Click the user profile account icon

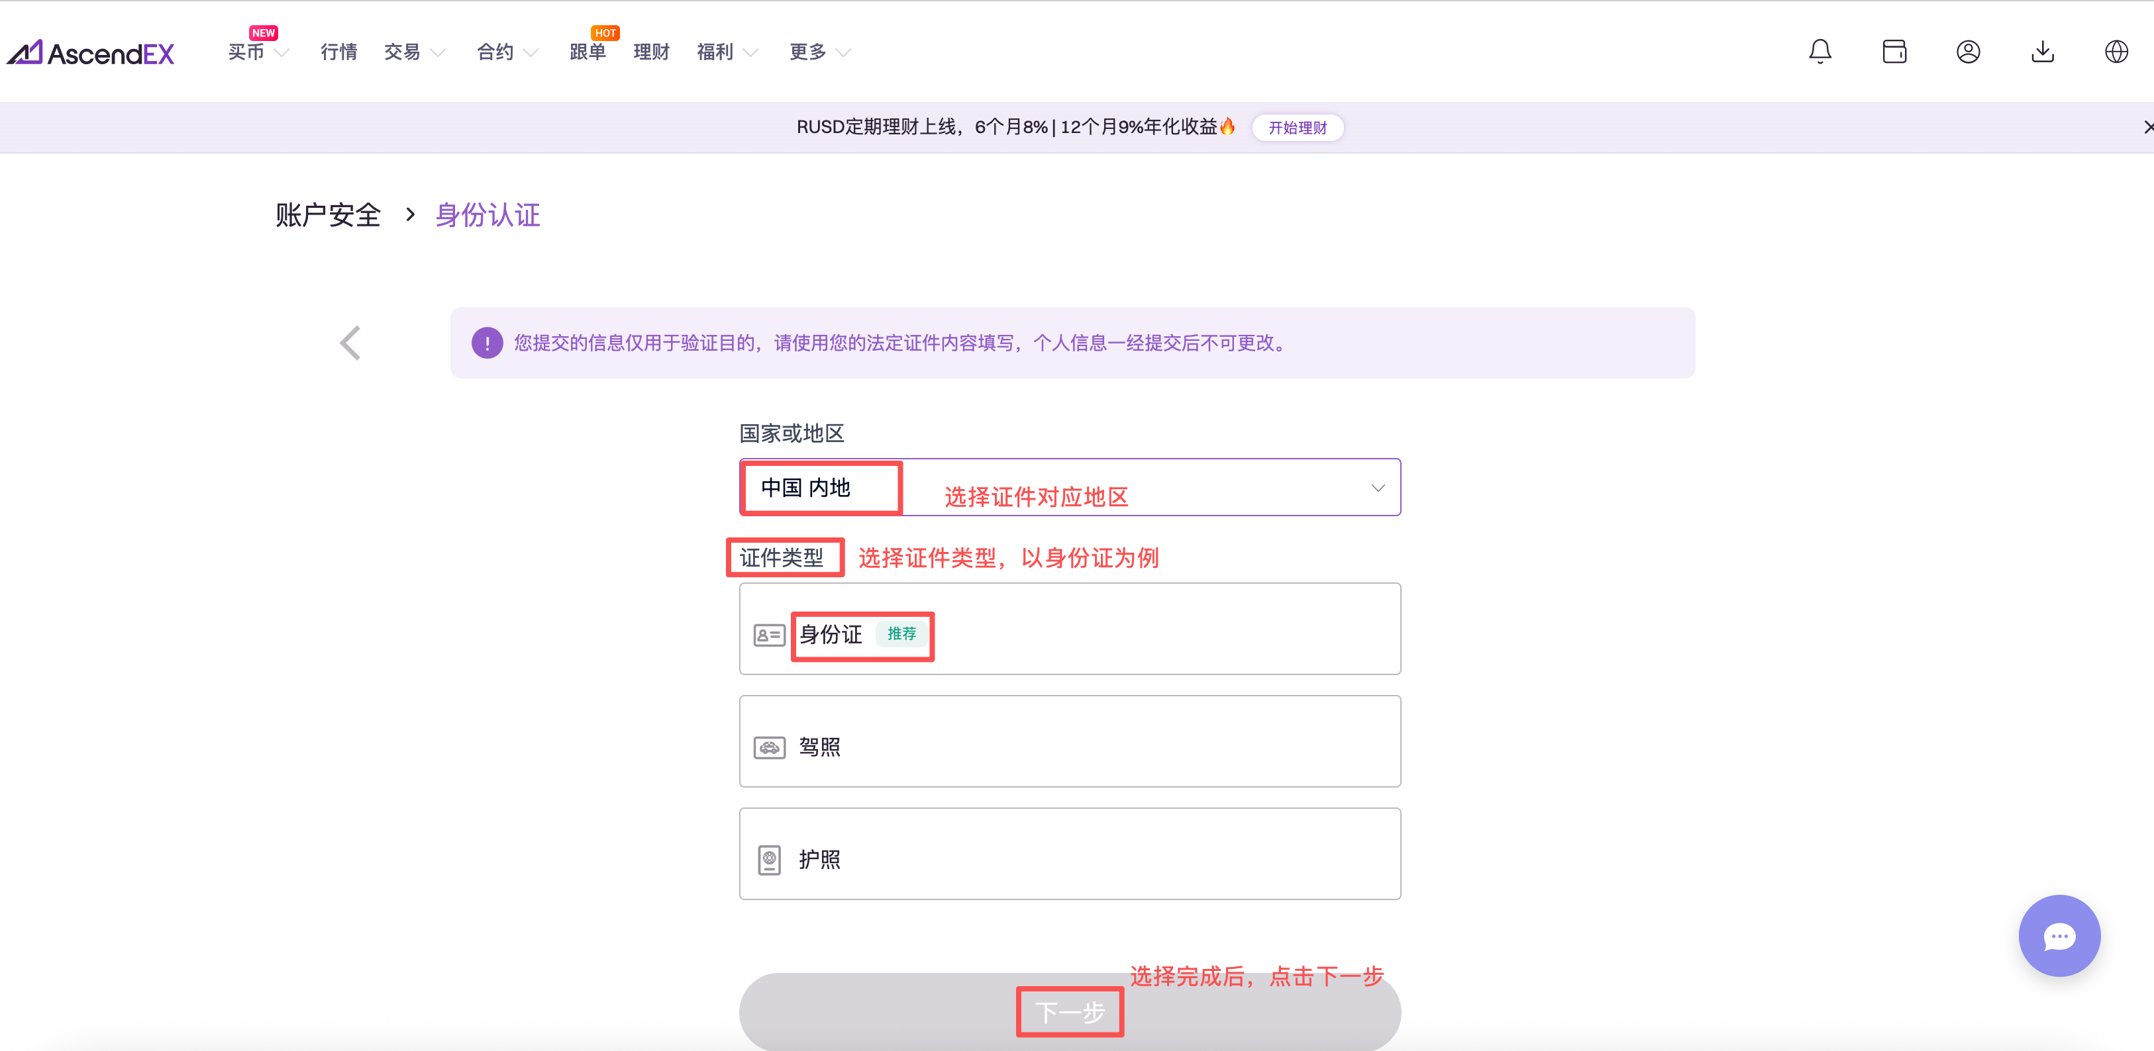click(1967, 52)
